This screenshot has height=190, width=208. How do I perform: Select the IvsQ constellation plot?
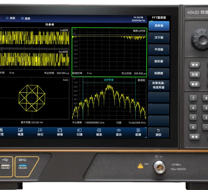tap(34, 98)
